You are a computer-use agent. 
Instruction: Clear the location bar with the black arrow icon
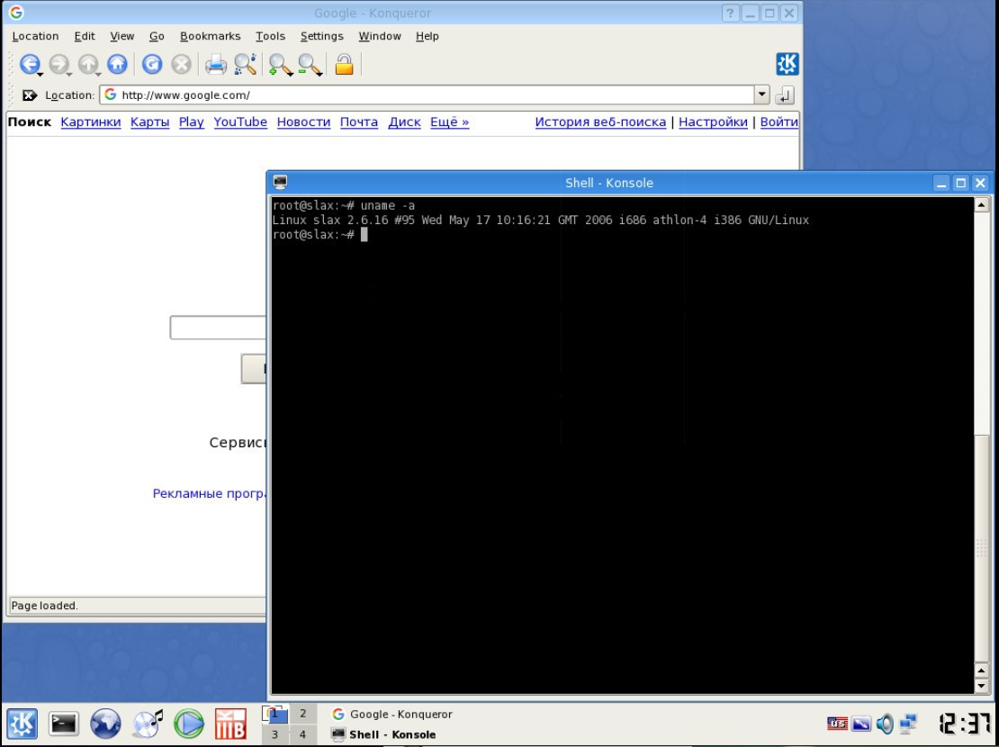(30, 95)
